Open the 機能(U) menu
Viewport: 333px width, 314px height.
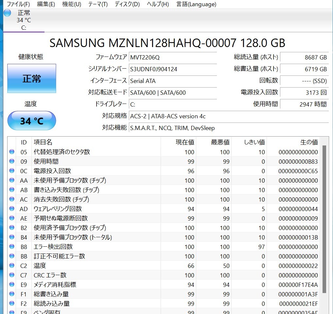pyautogui.click(x=72, y=4)
